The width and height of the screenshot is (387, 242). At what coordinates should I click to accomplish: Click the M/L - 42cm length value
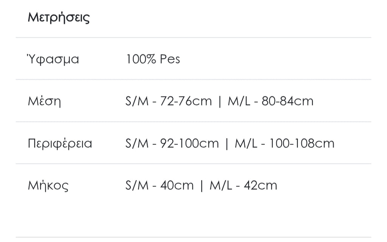(243, 186)
